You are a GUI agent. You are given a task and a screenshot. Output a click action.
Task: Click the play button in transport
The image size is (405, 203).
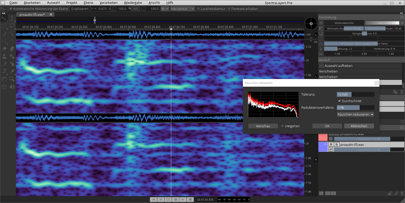tap(183, 199)
